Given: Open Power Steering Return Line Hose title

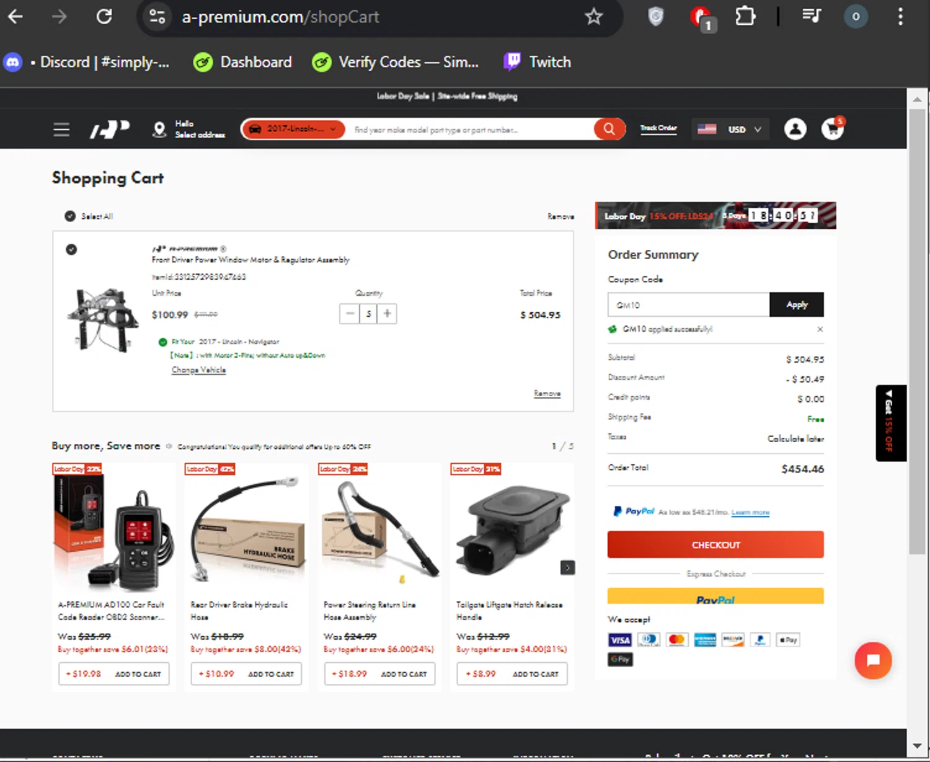Looking at the screenshot, I should [x=370, y=611].
